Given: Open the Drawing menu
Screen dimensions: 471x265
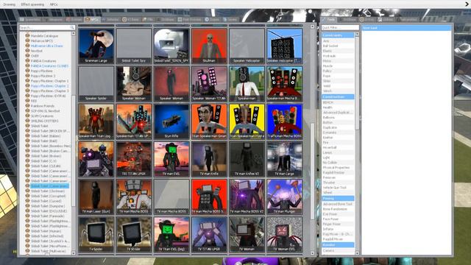Looking at the screenshot, I should (x=9, y=4).
